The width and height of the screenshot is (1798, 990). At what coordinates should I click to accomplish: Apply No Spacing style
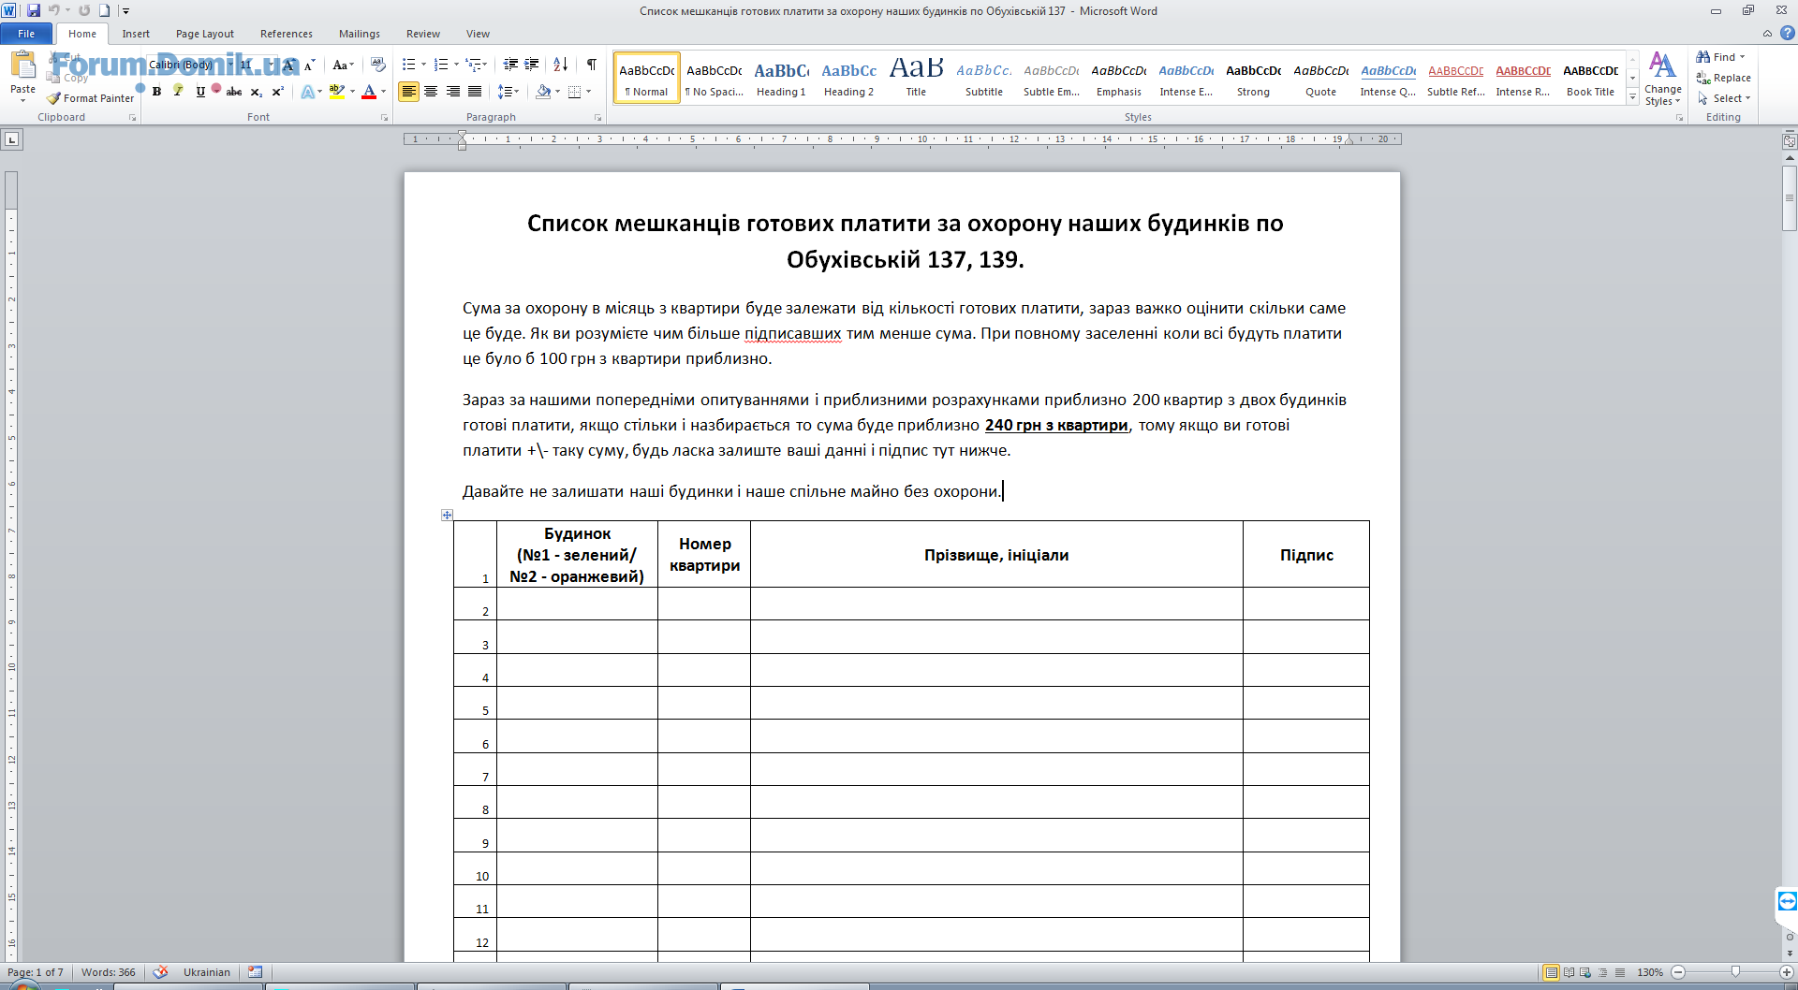714,78
